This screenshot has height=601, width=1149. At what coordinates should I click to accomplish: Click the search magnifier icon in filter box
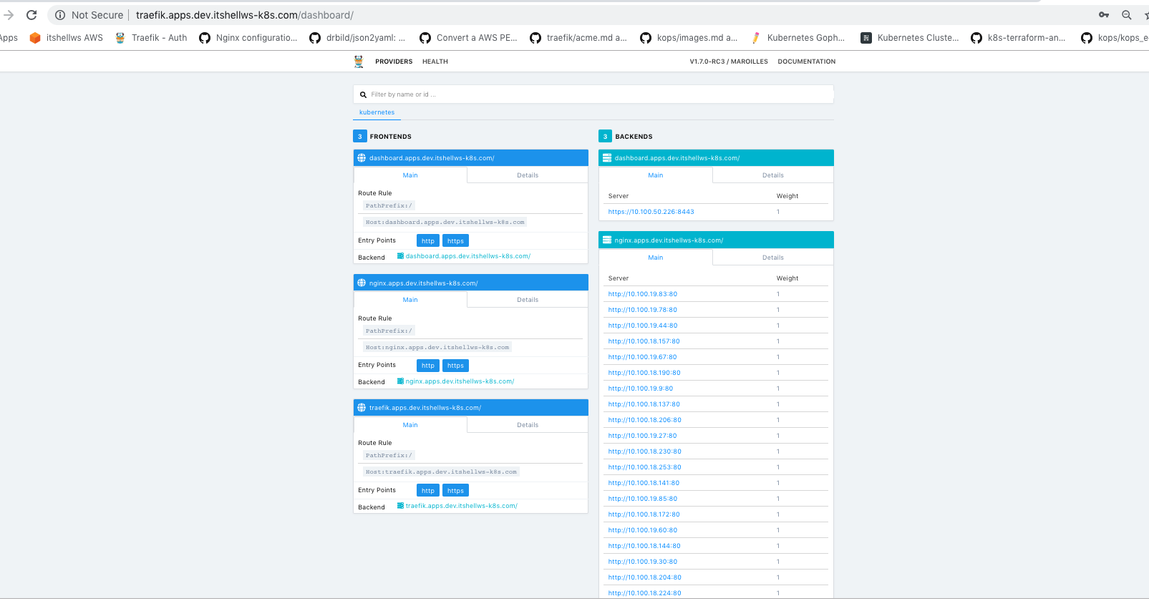click(363, 94)
